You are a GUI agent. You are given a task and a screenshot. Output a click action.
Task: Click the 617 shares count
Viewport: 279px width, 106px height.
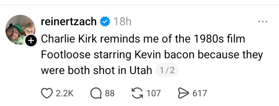200,93
